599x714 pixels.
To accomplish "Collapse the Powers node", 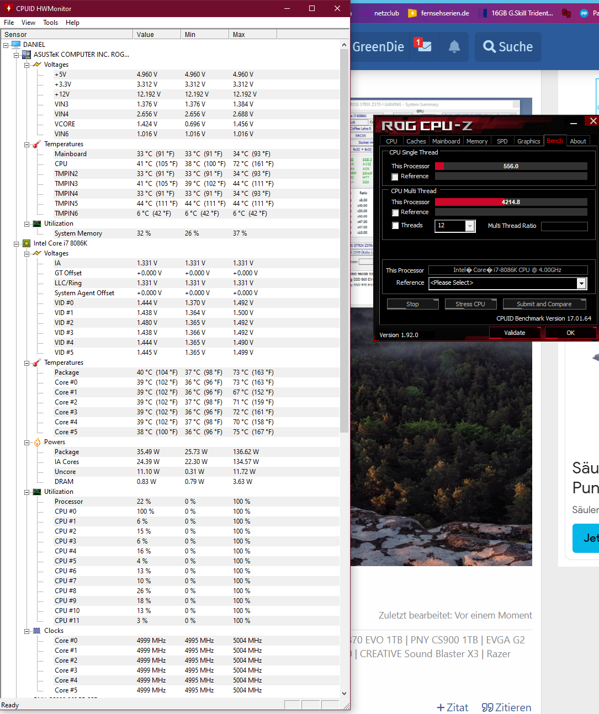I will [26, 442].
